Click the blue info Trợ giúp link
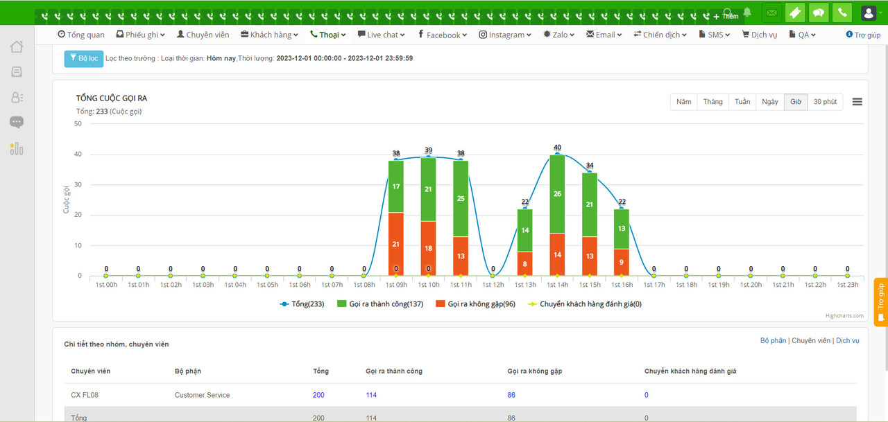This screenshot has height=422, width=888. click(863, 35)
